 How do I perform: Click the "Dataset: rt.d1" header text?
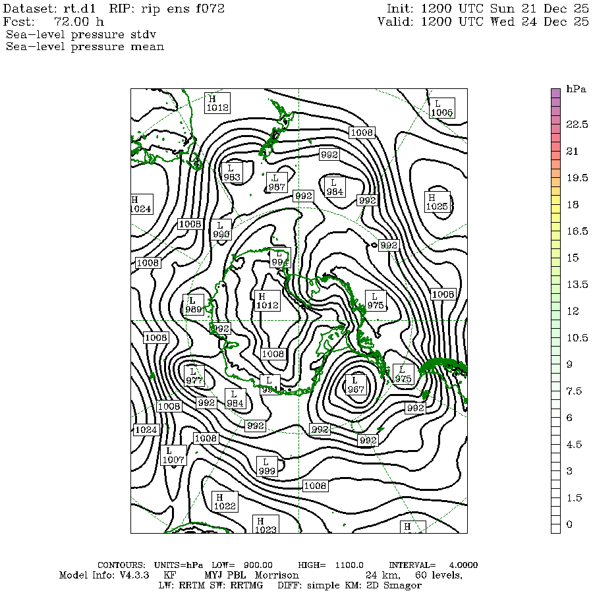click(49, 9)
